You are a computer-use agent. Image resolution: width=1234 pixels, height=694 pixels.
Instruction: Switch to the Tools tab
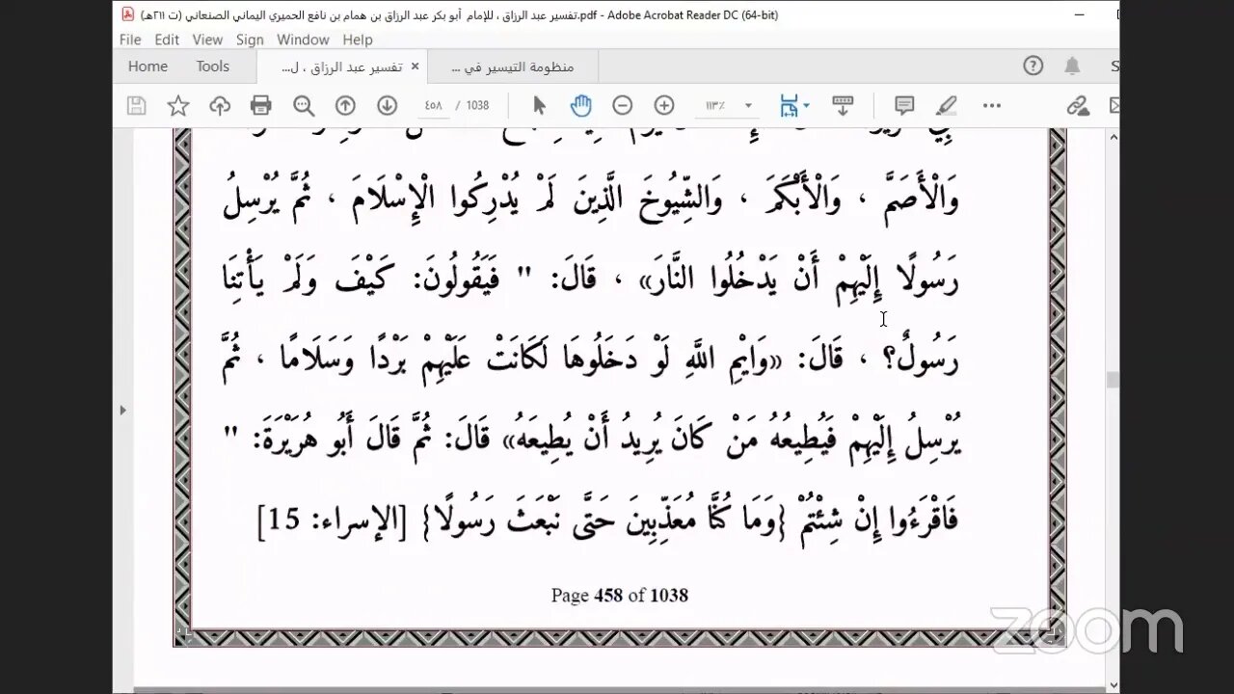click(213, 67)
